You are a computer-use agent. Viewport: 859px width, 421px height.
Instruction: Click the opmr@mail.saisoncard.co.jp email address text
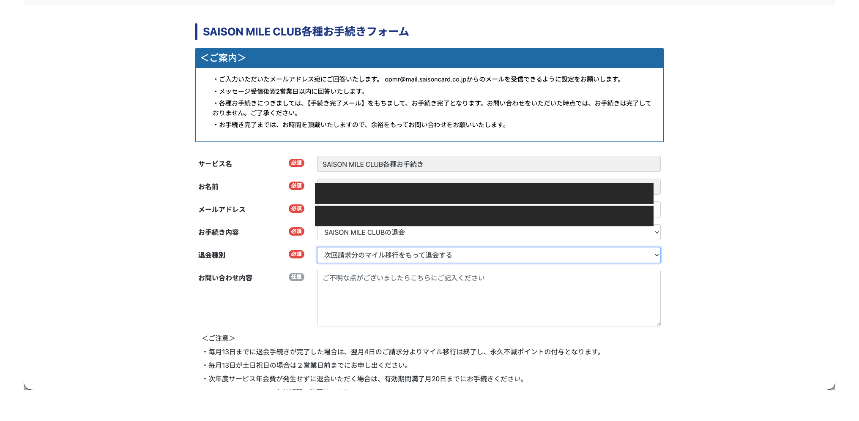click(425, 79)
